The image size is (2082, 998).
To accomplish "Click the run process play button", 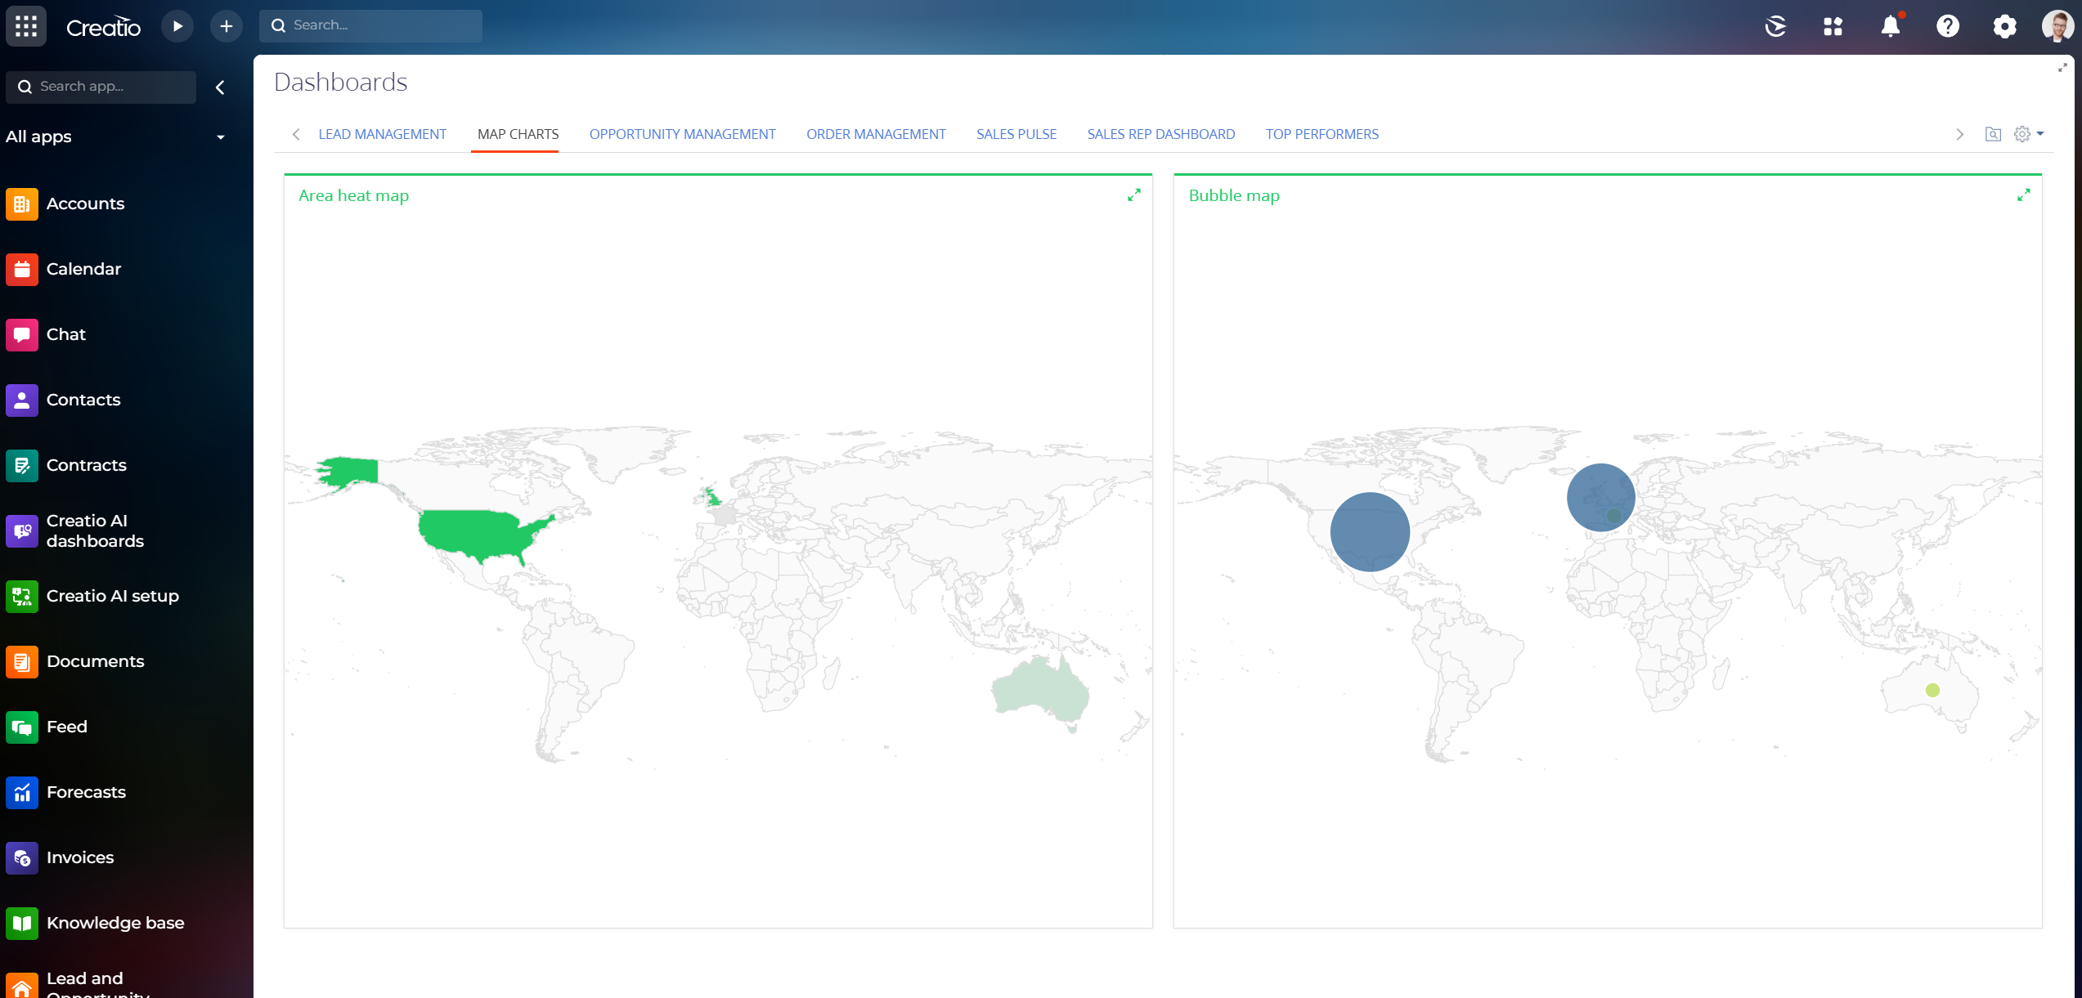I will (x=177, y=26).
